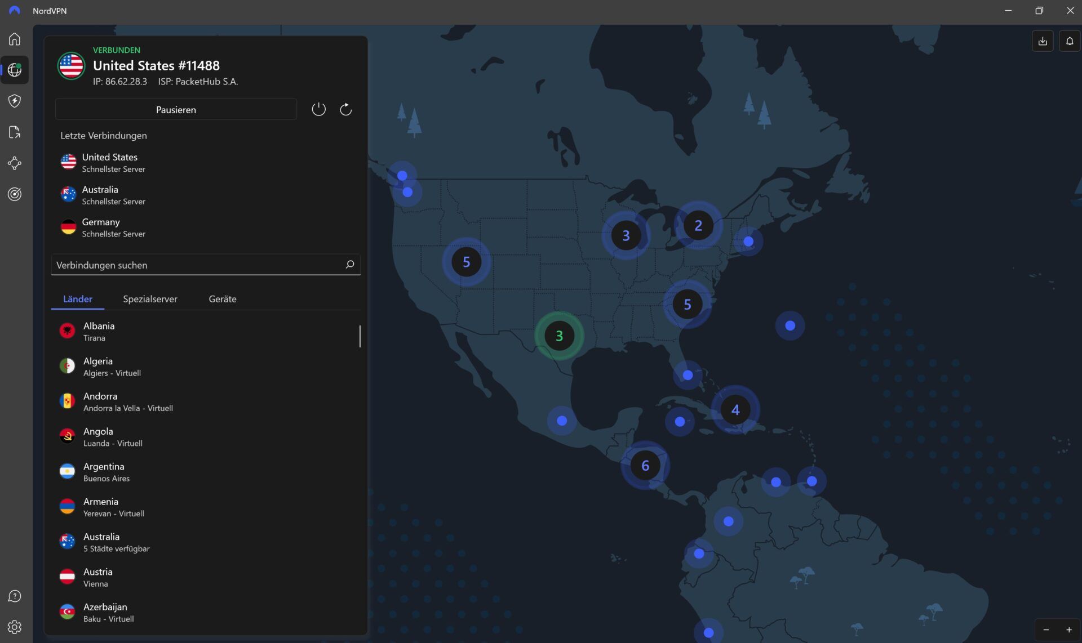
Task: Reconnect to recent United States server
Action: [206, 162]
